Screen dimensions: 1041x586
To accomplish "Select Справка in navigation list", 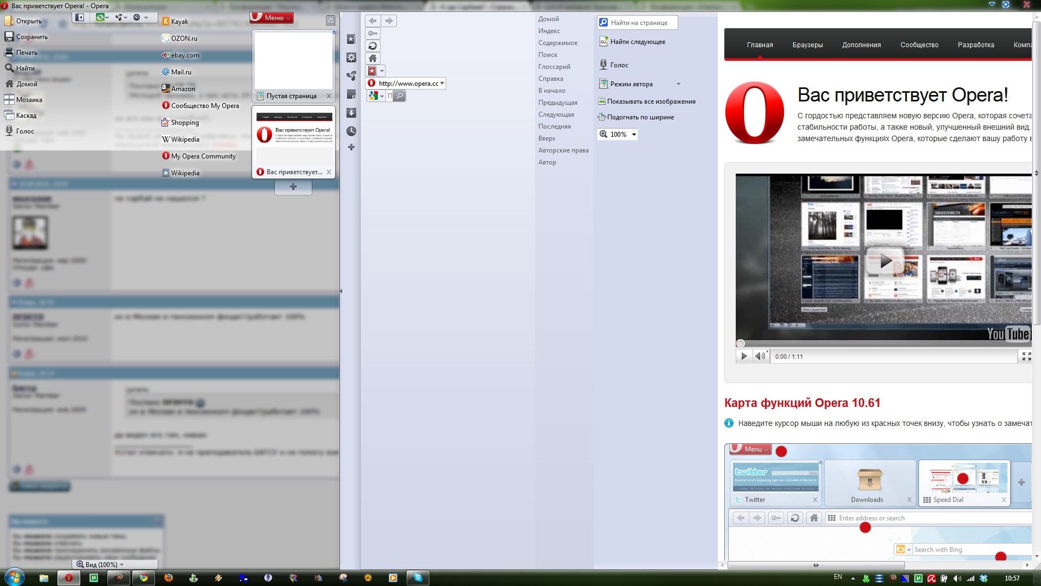I will 551,79.
